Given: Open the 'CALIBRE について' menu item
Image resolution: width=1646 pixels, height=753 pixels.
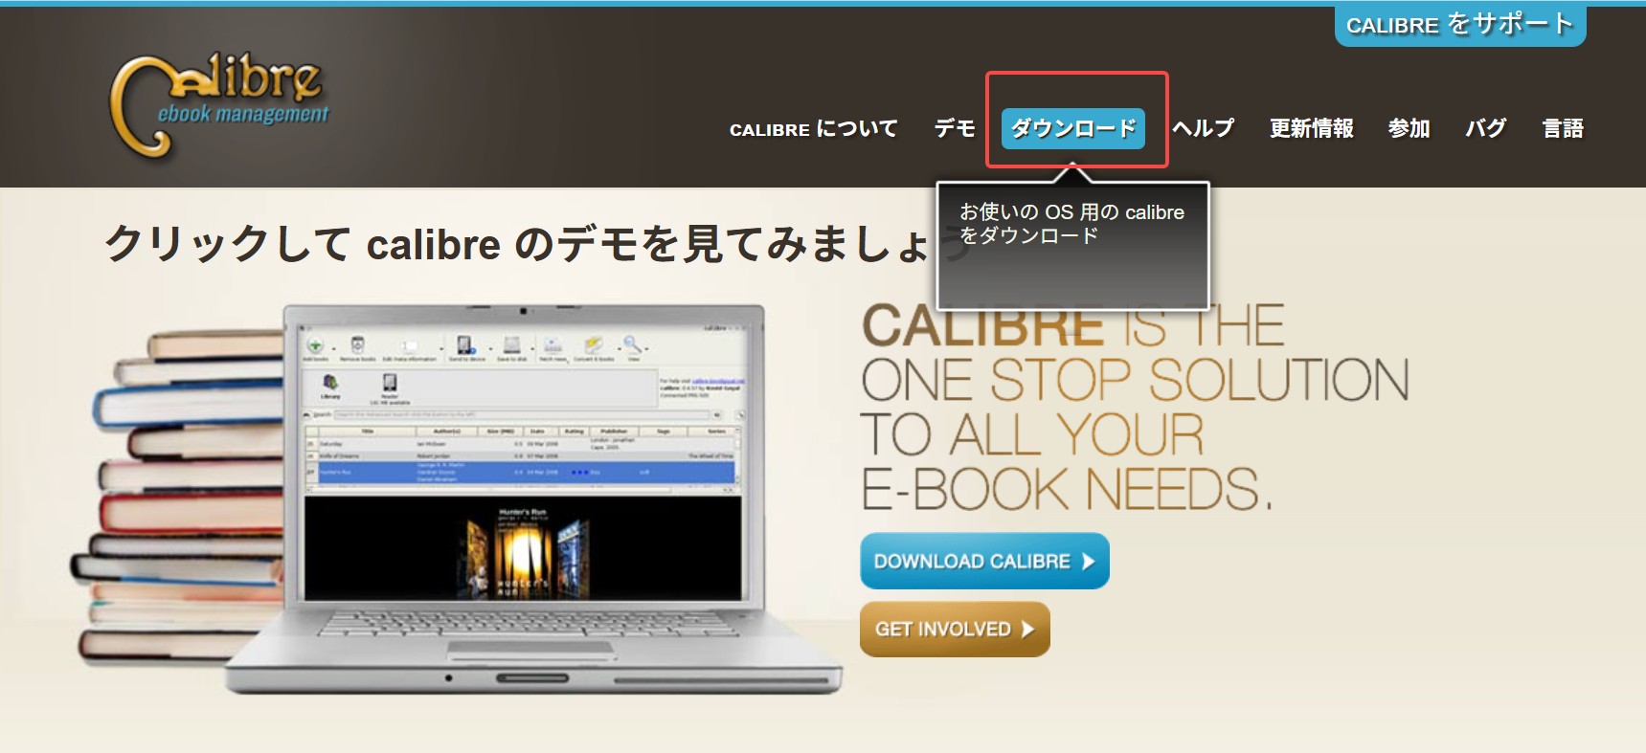Looking at the screenshot, I should coord(813,128).
